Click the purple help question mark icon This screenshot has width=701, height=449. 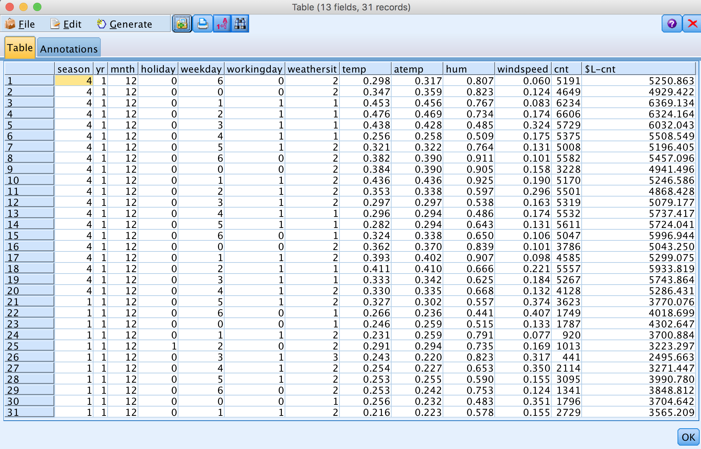pyautogui.click(x=672, y=24)
